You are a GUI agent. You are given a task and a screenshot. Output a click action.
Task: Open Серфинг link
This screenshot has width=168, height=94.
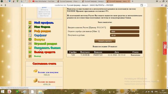click(x=40, y=35)
